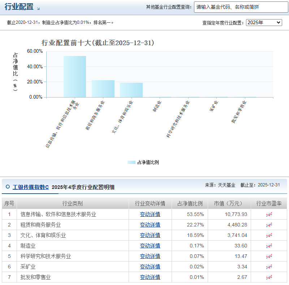Open 变动详情 for 批发和零售业

click(x=150, y=277)
